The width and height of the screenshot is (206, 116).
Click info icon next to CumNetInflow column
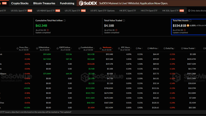(x=79, y=48)
